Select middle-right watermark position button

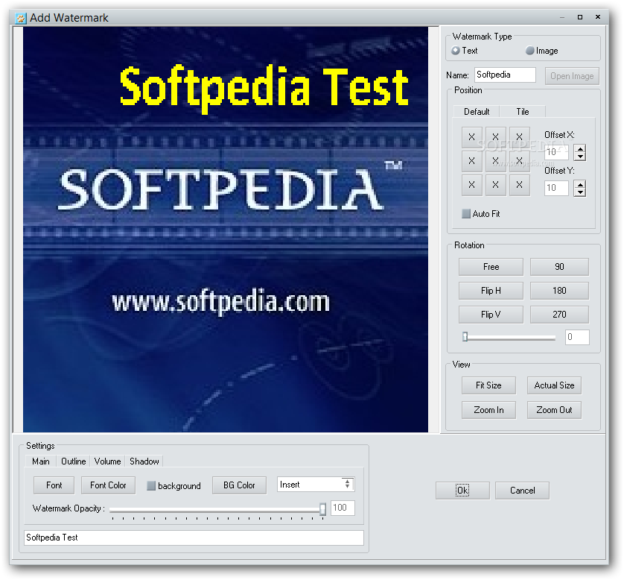pos(519,161)
